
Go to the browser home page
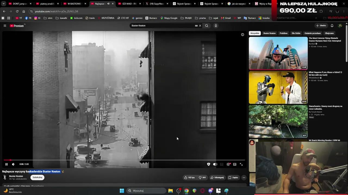click(x=24, y=11)
